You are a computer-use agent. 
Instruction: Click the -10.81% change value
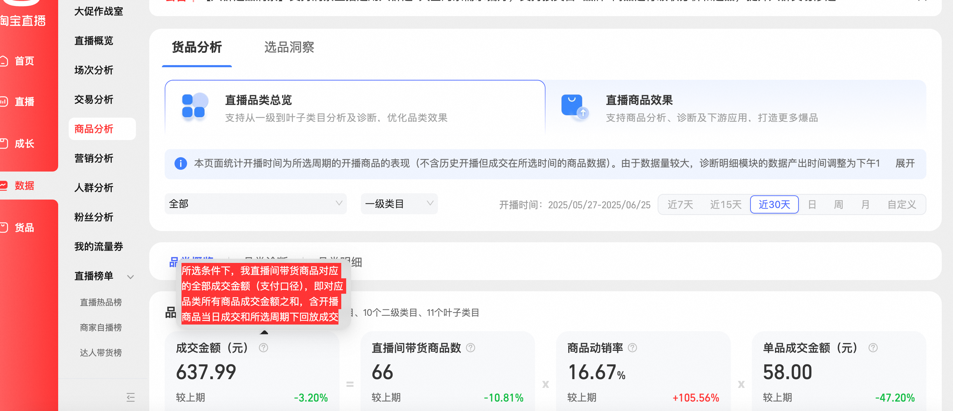[503, 398]
